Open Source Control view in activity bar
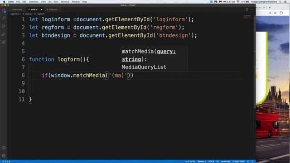The width and height of the screenshot is (290, 163). pos(4,26)
